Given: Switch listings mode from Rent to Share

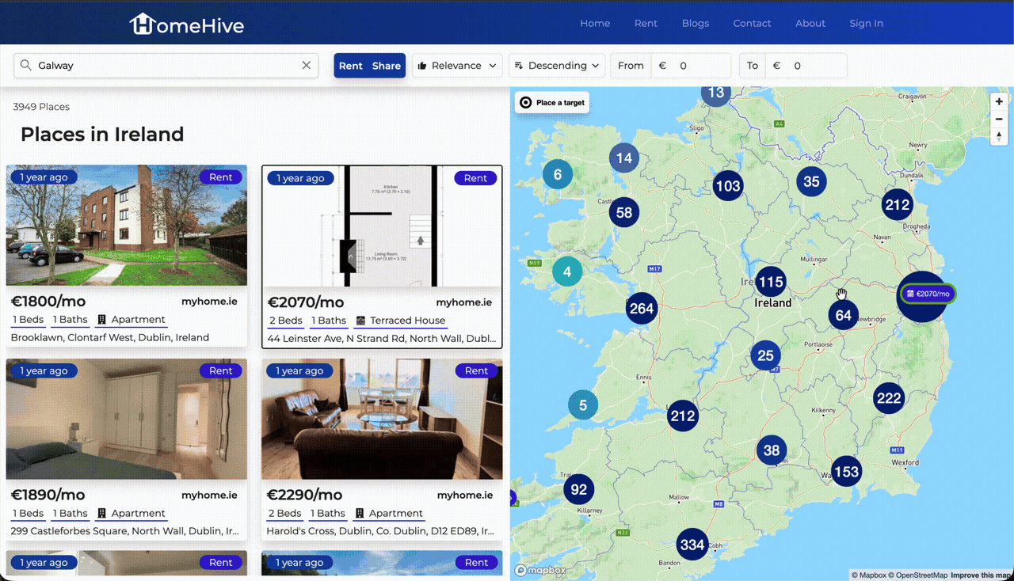Looking at the screenshot, I should coord(387,66).
